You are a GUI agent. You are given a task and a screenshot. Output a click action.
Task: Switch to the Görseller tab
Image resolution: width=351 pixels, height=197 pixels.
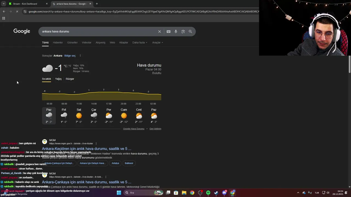coord(72,42)
